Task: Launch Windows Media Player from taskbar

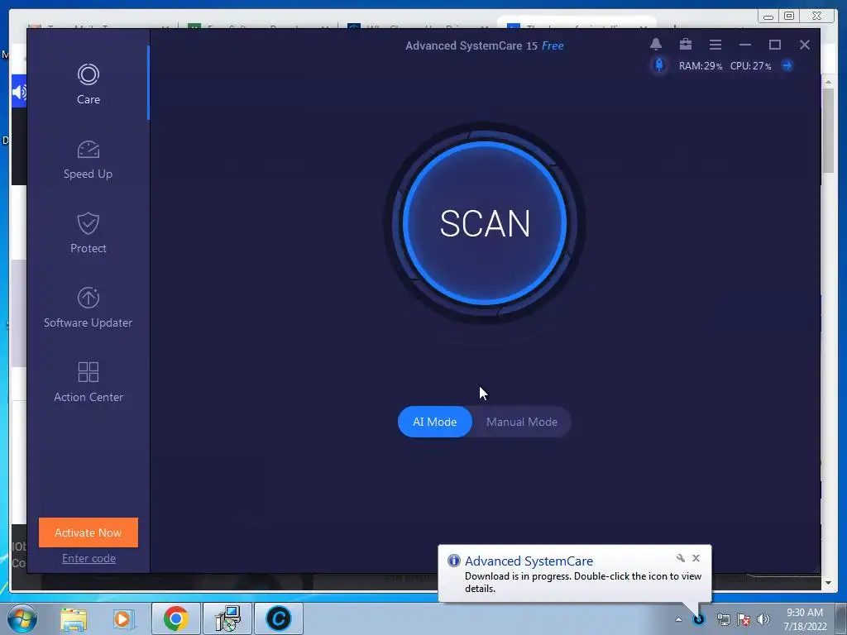Action: tap(122, 618)
